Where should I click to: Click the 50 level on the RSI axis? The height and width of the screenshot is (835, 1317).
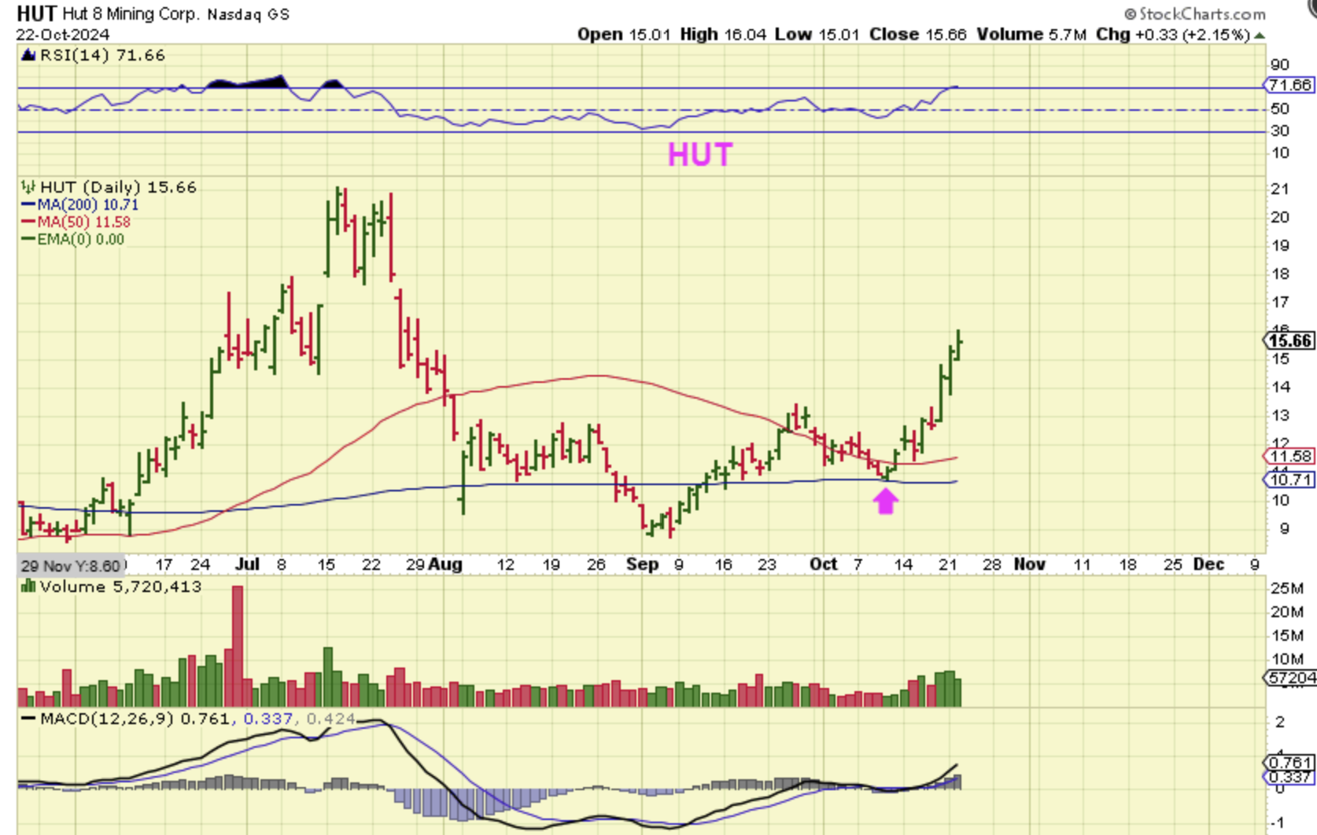point(1280,109)
